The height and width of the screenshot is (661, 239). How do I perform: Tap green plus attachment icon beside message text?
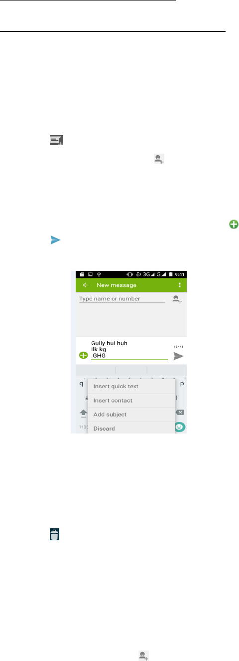pyautogui.click(x=83, y=356)
